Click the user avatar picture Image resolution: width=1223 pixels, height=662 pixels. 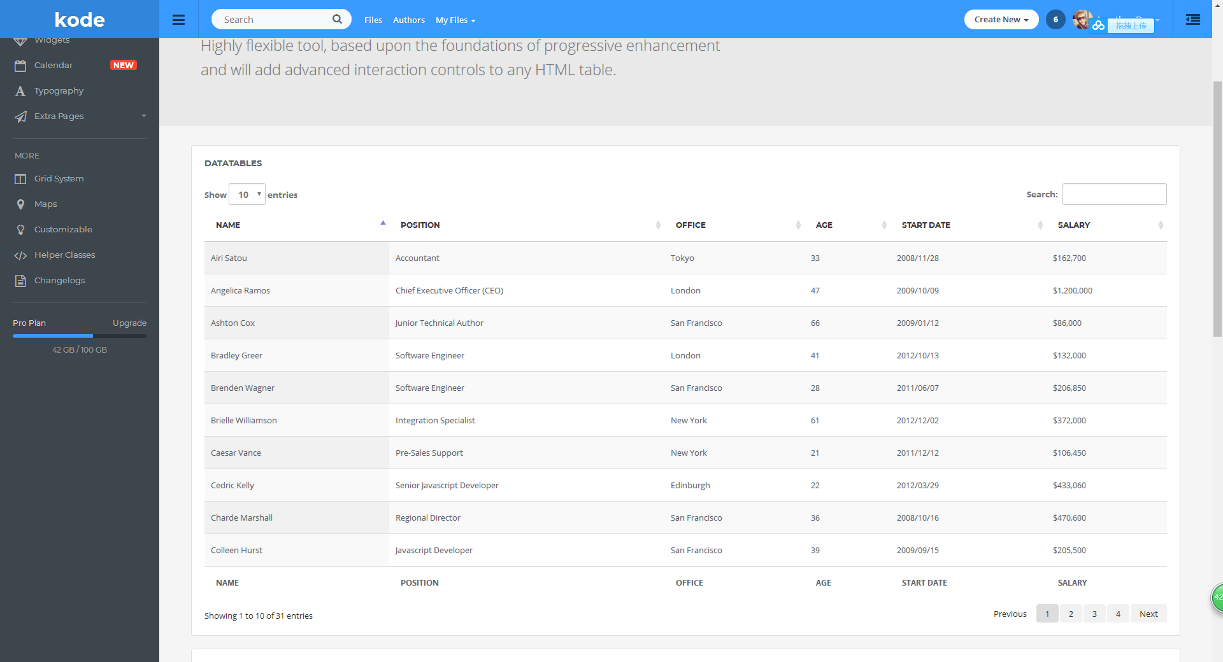1081,19
